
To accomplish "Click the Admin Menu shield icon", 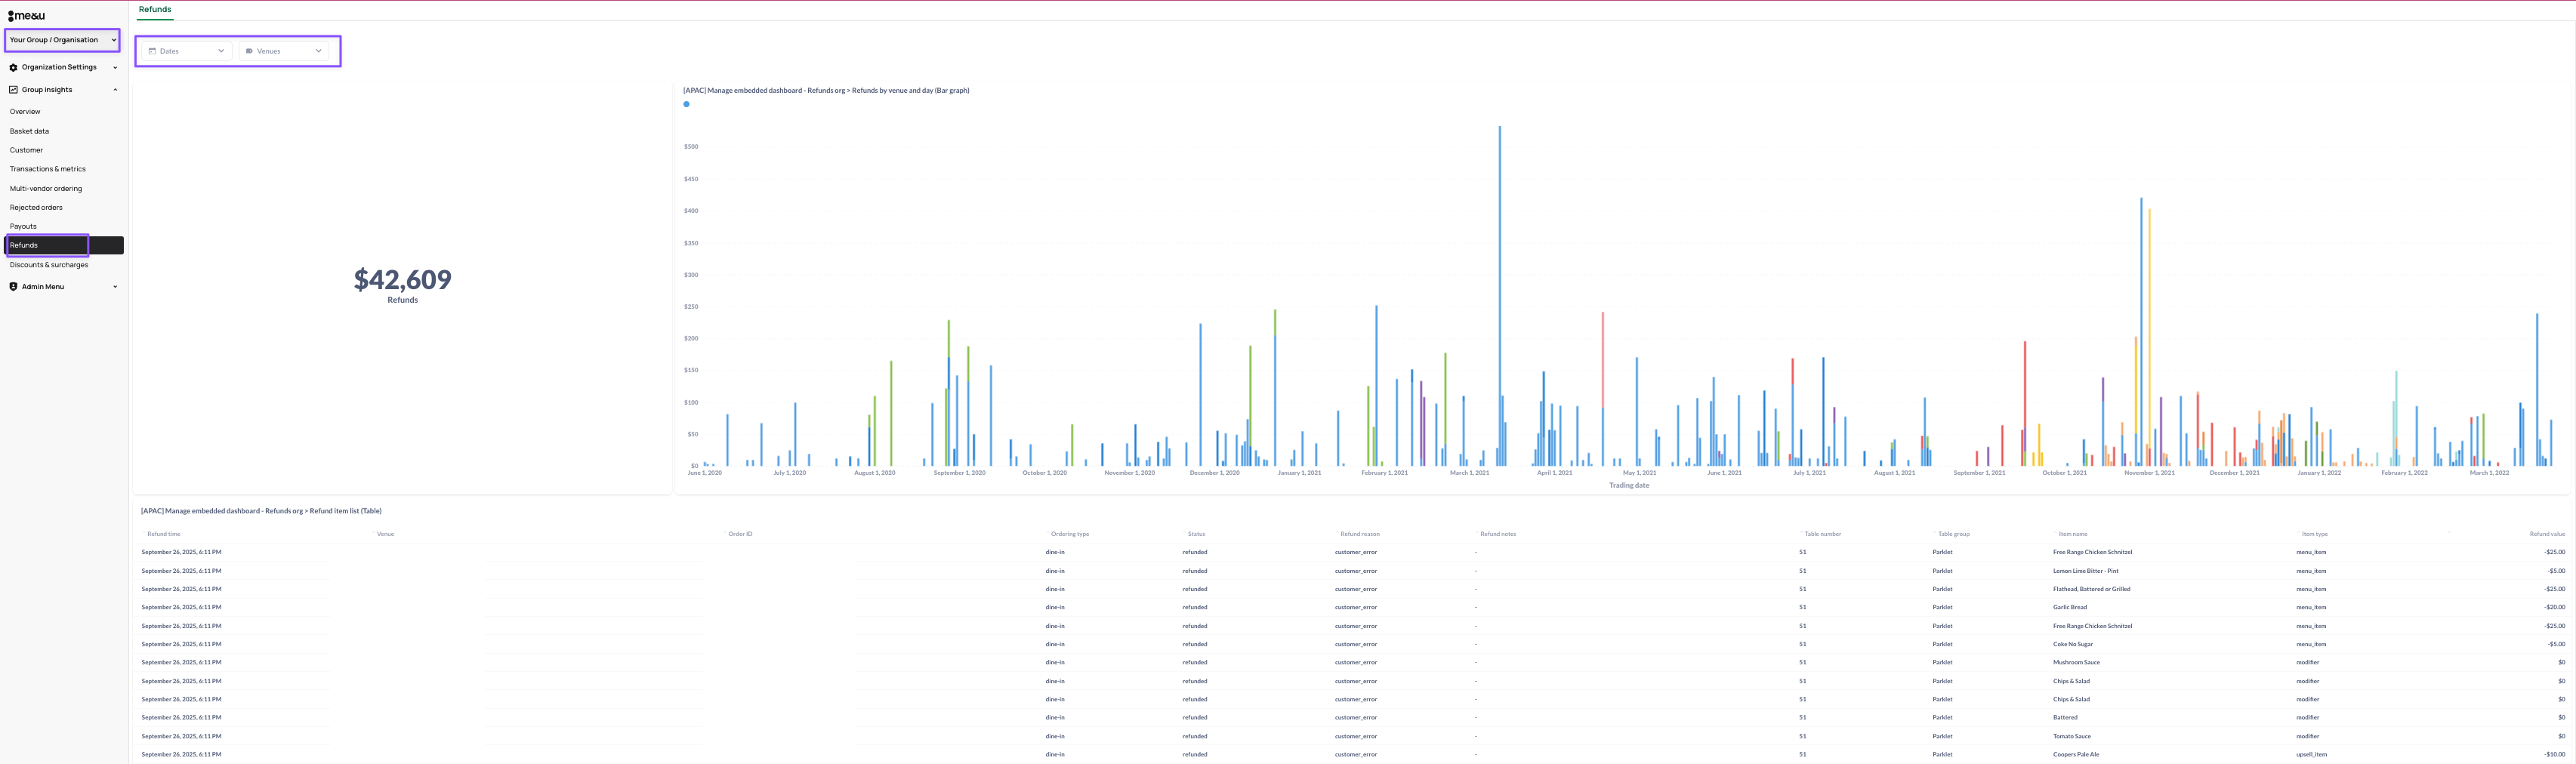I will pos(13,287).
